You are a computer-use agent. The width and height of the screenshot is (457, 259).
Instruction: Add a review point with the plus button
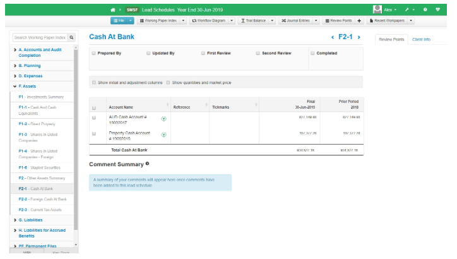(x=359, y=21)
